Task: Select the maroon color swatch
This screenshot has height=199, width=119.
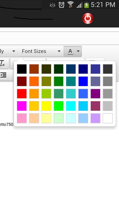Action: click(x=22, y=81)
